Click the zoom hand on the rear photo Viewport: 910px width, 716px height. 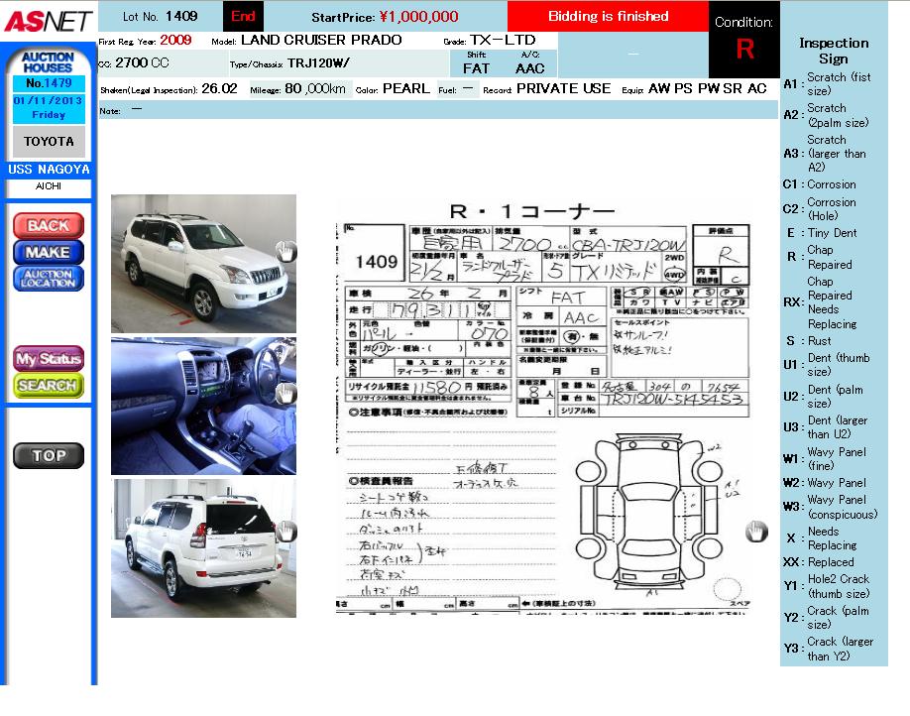[x=285, y=532]
